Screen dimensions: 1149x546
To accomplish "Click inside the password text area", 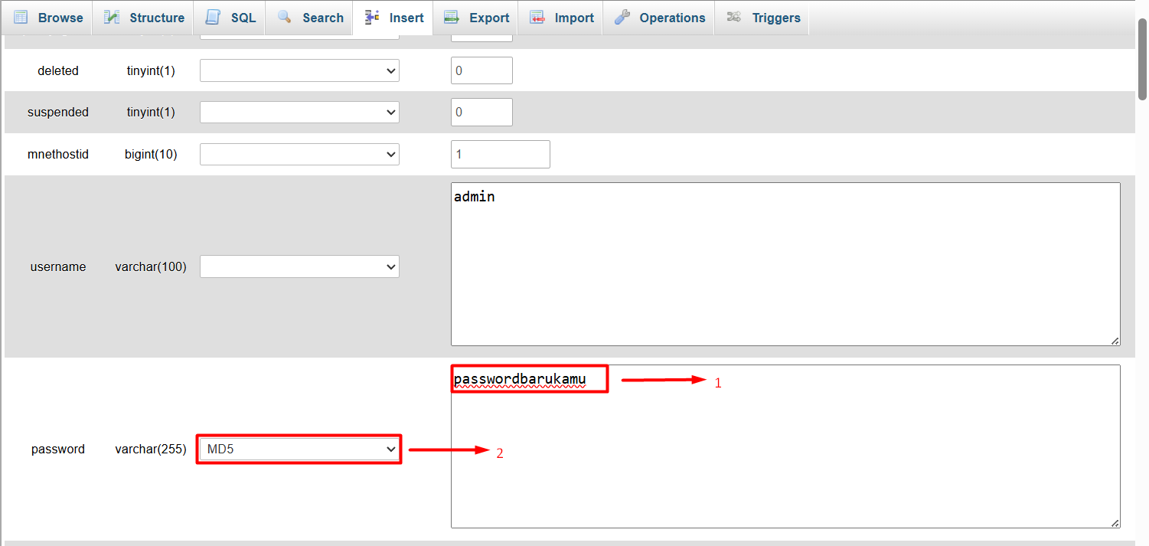I will (x=785, y=459).
